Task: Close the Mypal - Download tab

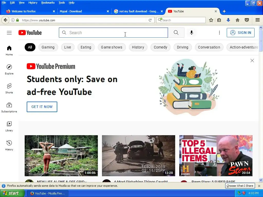Action: 108,11
